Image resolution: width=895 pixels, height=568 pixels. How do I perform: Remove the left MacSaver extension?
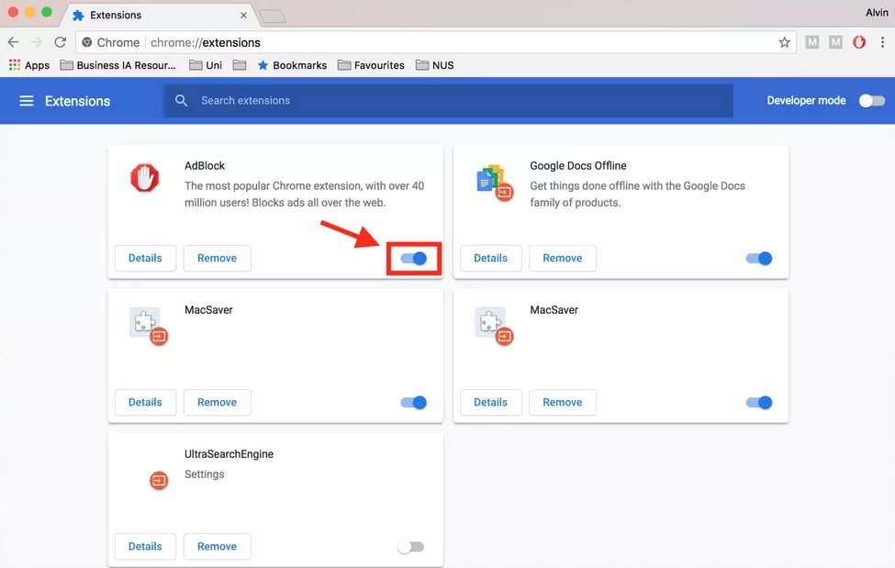[217, 403]
